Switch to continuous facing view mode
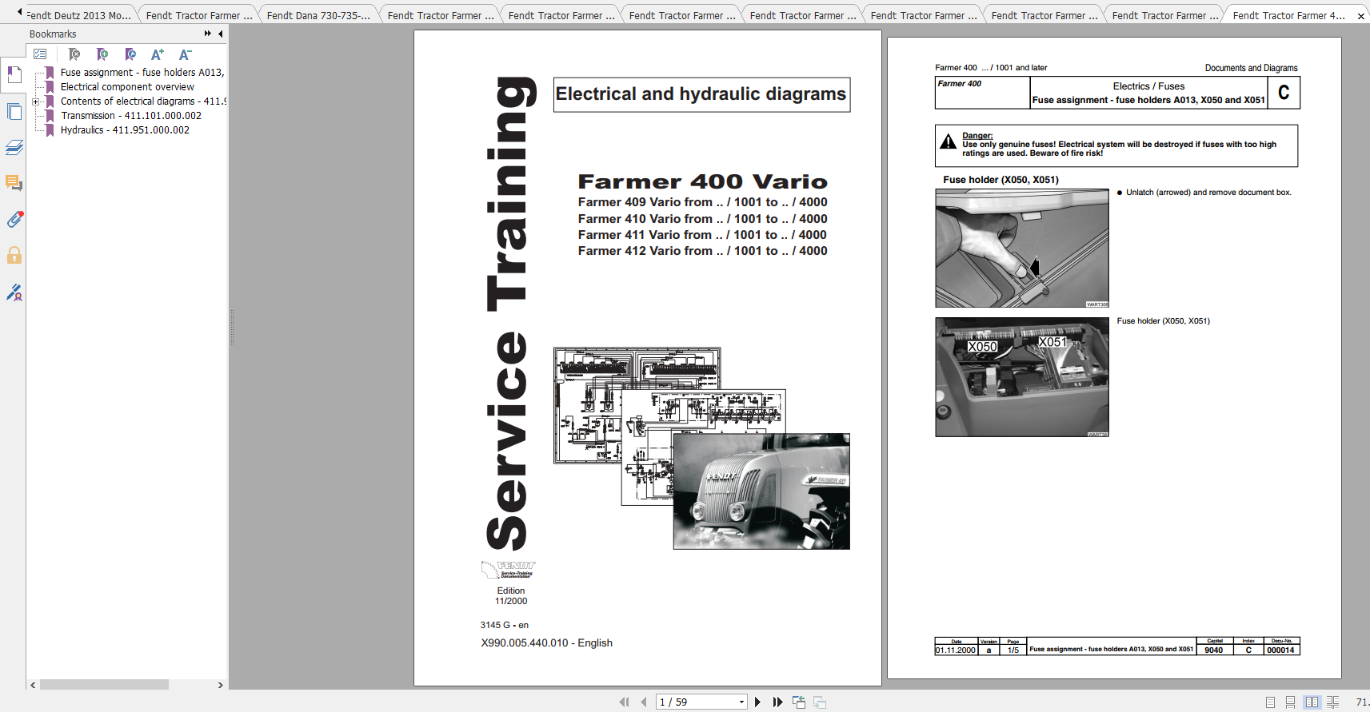The height and width of the screenshot is (712, 1370). tap(1332, 702)
